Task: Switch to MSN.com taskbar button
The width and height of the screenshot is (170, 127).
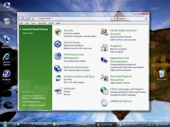Action: point(128,124)
